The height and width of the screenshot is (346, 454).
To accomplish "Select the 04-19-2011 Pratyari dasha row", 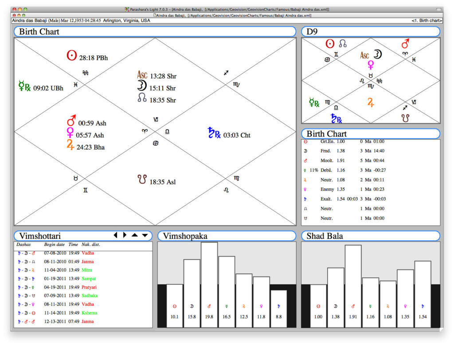I will (83, 287).
